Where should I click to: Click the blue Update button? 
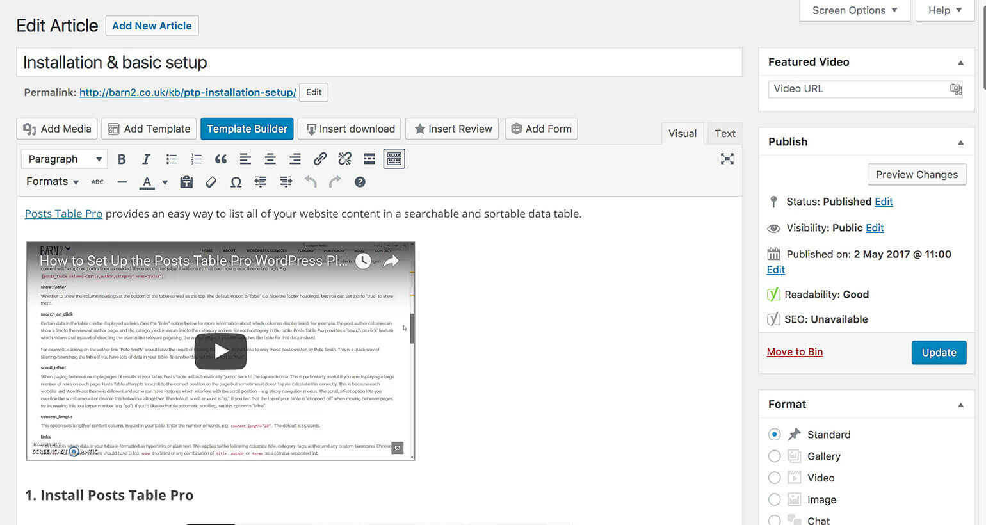pyautogui.click(x=939, y=353)
